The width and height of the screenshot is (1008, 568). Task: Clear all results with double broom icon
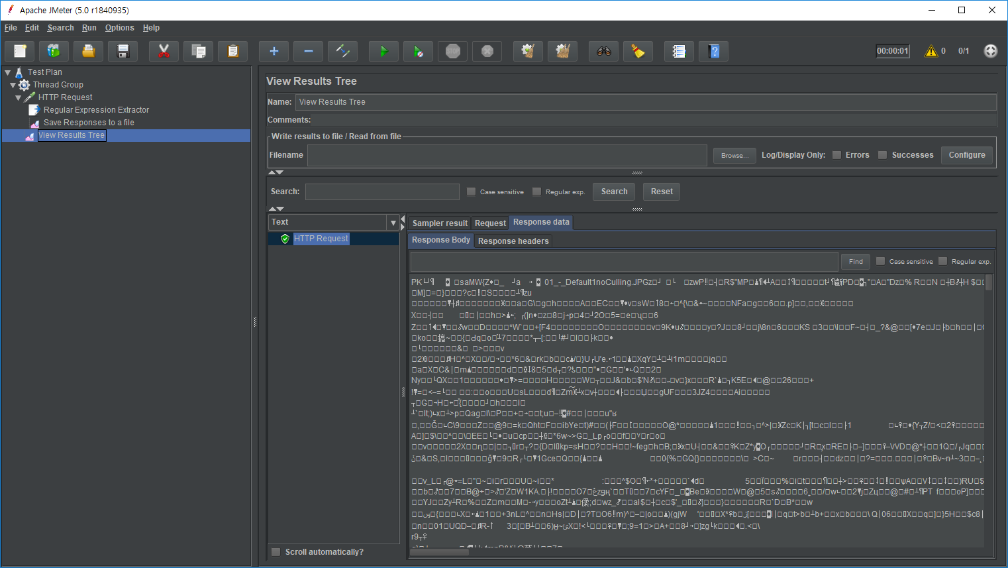[x=563, y=51]
